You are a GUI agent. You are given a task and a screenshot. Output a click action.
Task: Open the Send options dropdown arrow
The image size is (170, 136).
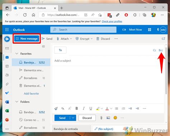73,118
